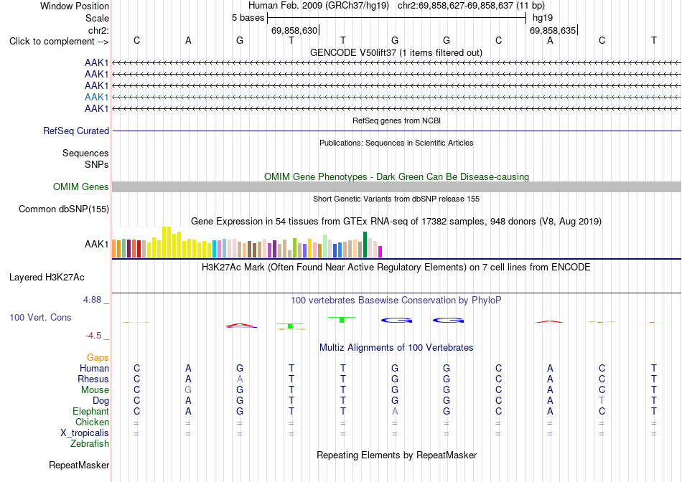This screenshot has width=682, height=482.
Task: Click the orange 'Gaps' label
Action: point(98,357)
